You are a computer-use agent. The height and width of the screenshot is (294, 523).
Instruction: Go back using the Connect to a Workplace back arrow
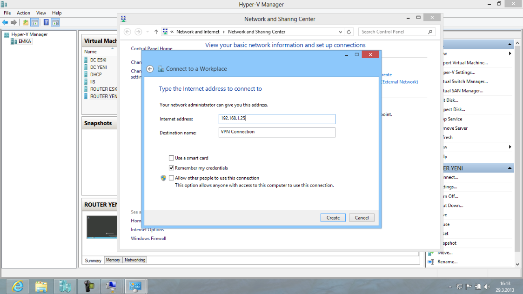(150, 69)
